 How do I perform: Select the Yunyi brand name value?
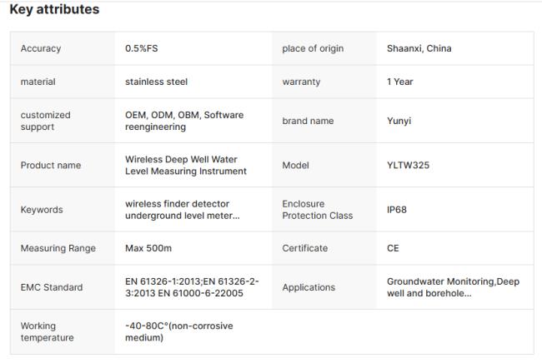[399, 121]
